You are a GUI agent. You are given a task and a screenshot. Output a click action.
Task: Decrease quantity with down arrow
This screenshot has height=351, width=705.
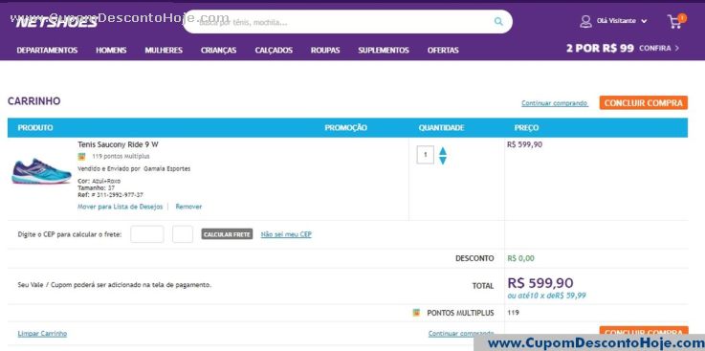click(x=443, y=161)
